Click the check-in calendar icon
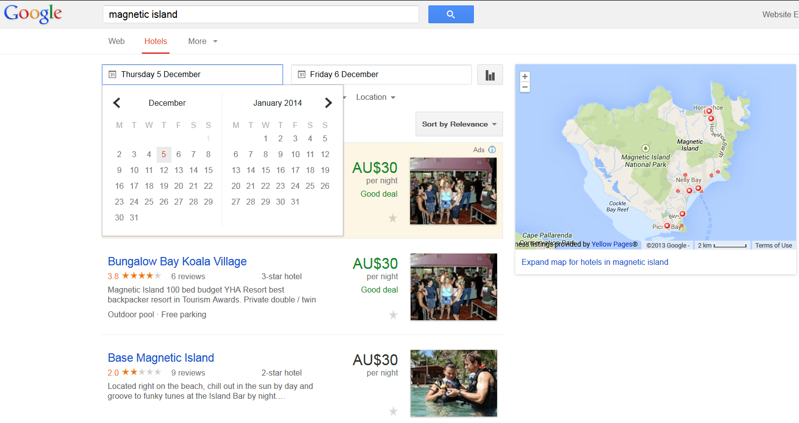 click(112, 75)
